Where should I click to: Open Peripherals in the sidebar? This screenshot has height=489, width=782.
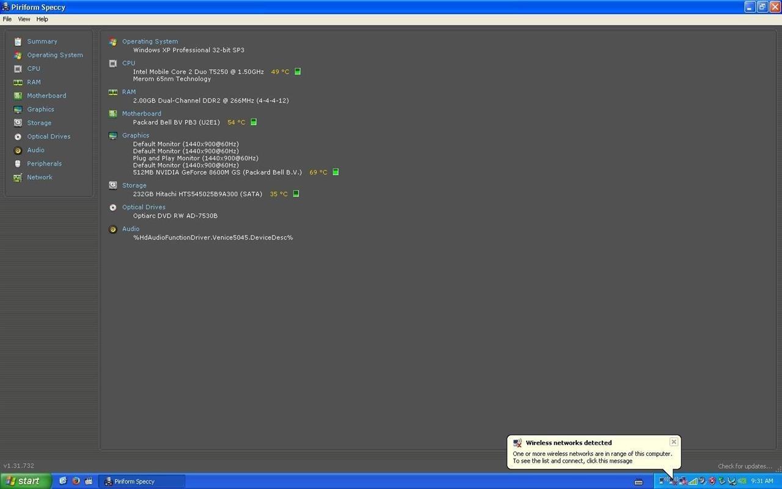(x=44, y=164)
